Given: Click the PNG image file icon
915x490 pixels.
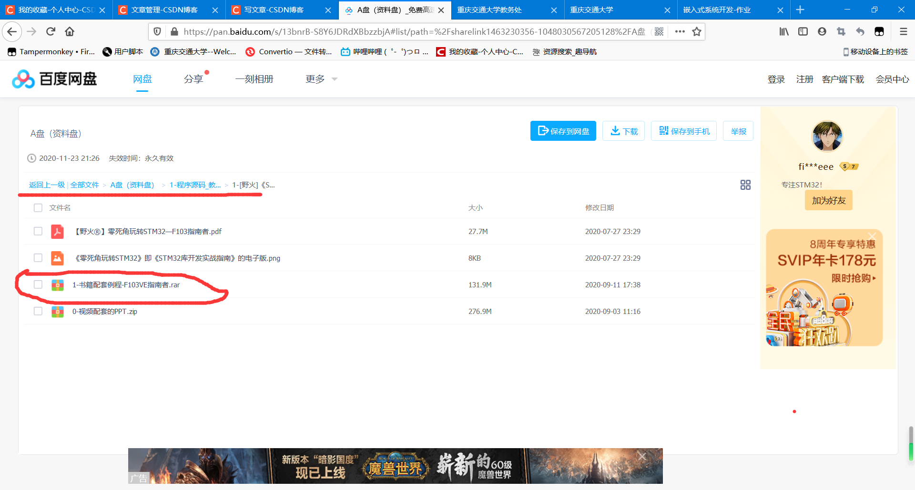Looking at the screenshot, I should pyautogui.click(x=57, y=258).
